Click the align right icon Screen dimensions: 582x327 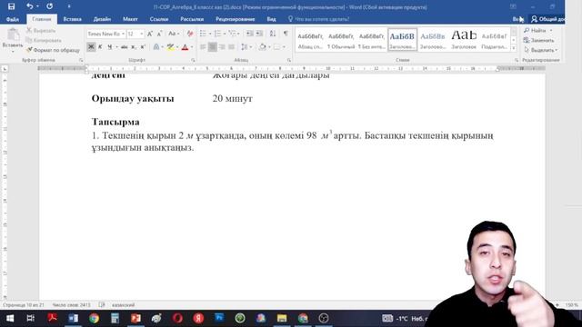pyautogui.click(x=222, y=46)
